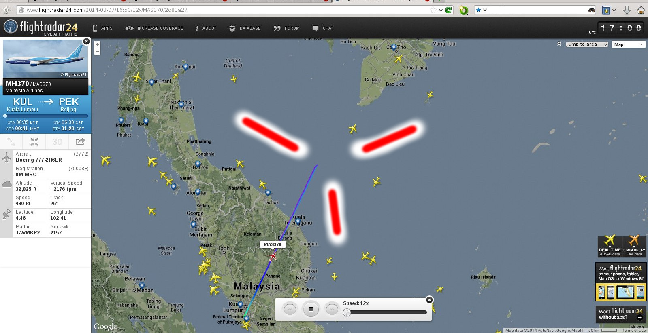Expand the bookmarks dropdown arrow
Screen dimensions: 648x333
614,11
